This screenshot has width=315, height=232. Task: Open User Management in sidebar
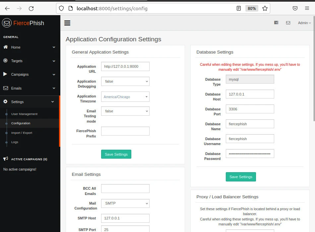24,114
